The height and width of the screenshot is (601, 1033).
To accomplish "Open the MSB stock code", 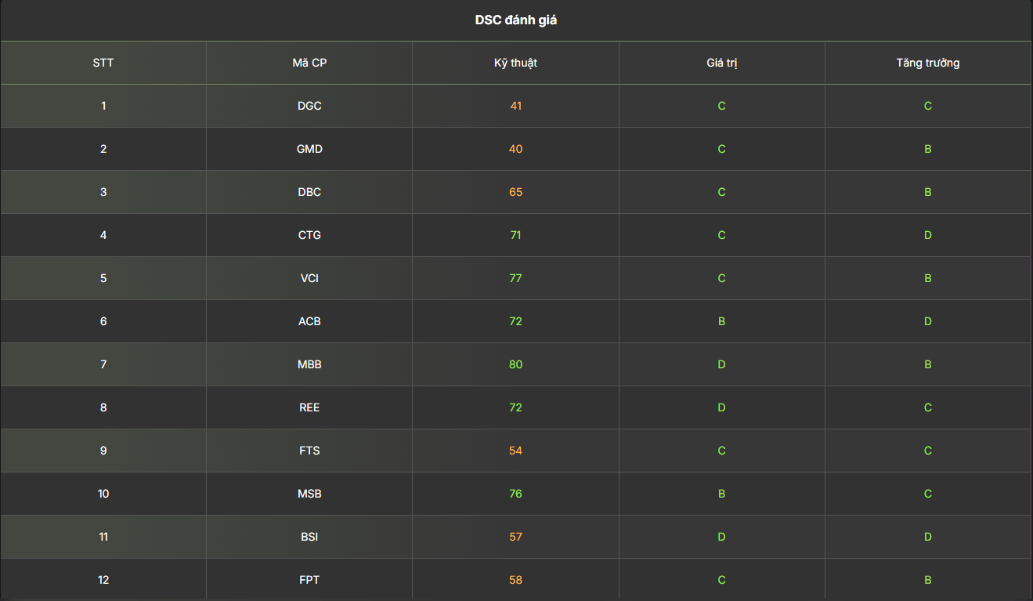I will (x=309, y=494).
